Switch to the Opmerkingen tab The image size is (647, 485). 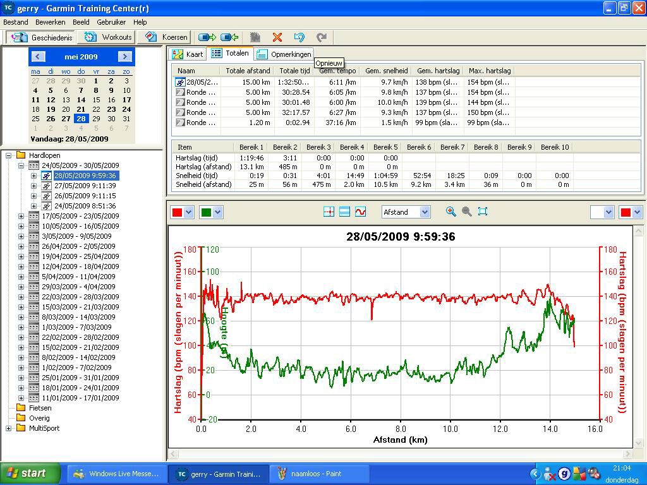[x=284, y=54]
